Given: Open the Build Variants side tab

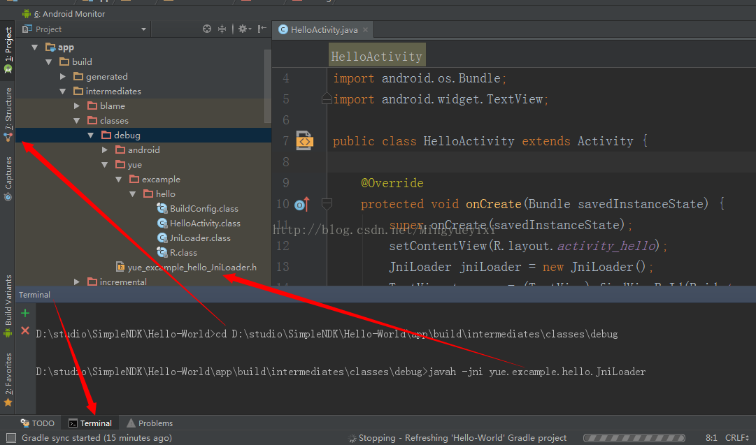Looking at the screenshot, I should (x=8, y=306).
